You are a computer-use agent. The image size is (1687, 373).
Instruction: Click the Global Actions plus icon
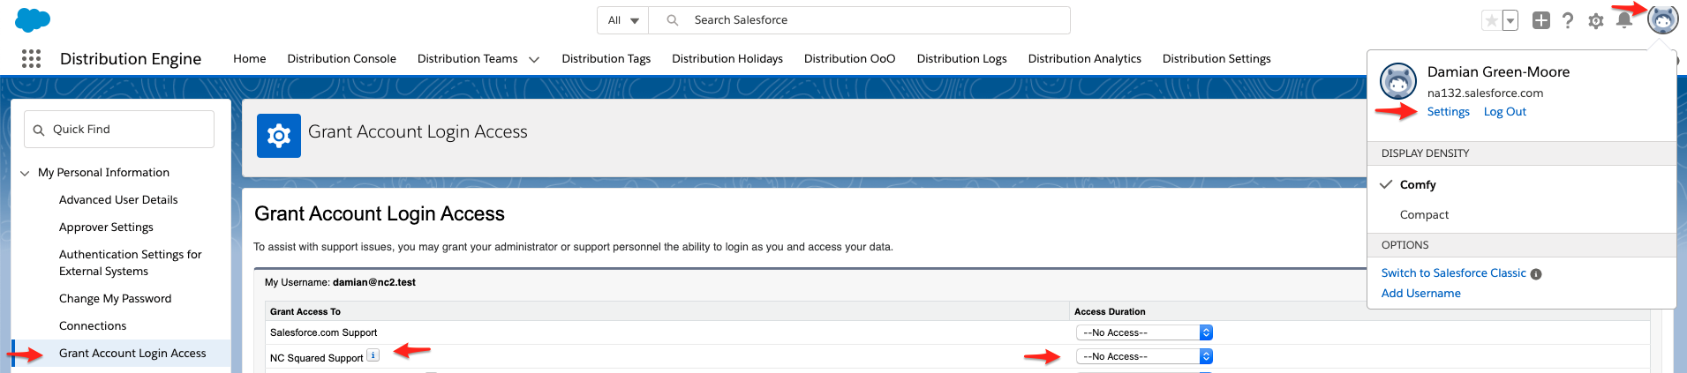point(1540,20)
